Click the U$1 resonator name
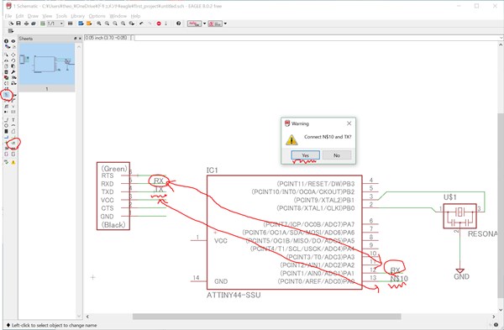 click(450, 197)
